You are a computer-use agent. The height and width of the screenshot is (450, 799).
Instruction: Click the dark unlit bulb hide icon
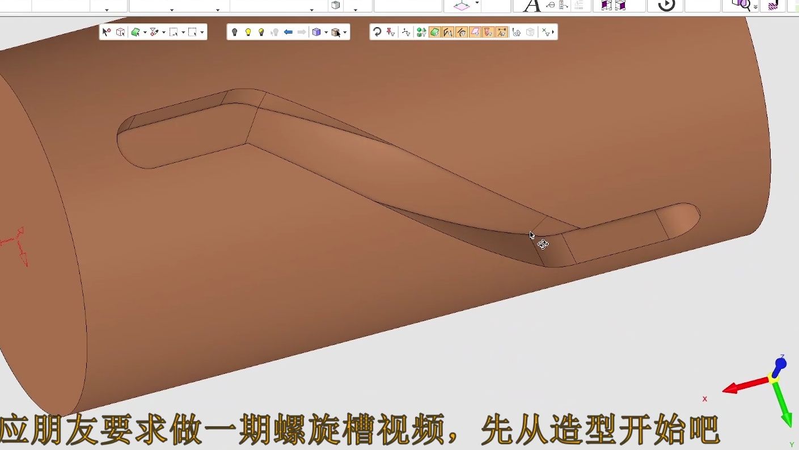pyautogui.click(x=234, y=32)
